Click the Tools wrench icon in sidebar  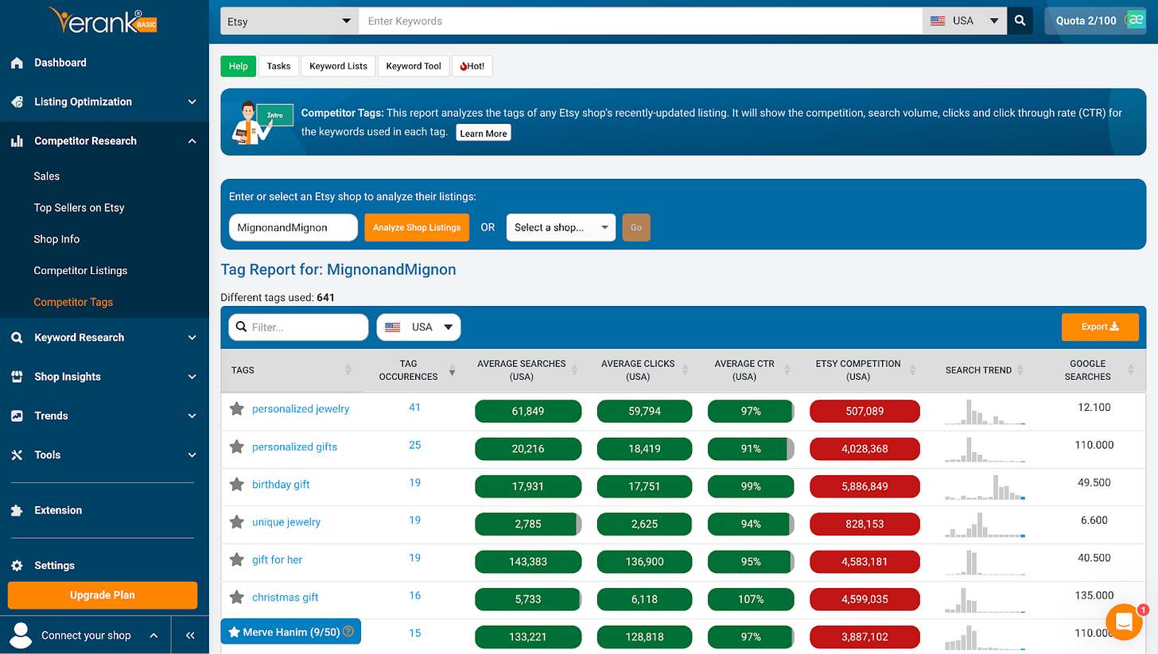click(x=17, y=455)
